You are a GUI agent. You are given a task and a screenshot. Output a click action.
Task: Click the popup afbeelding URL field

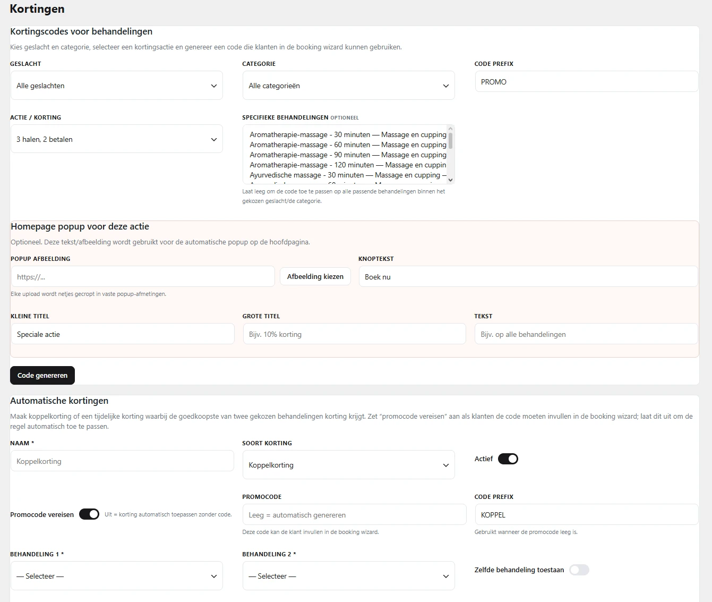coord(143,277)
